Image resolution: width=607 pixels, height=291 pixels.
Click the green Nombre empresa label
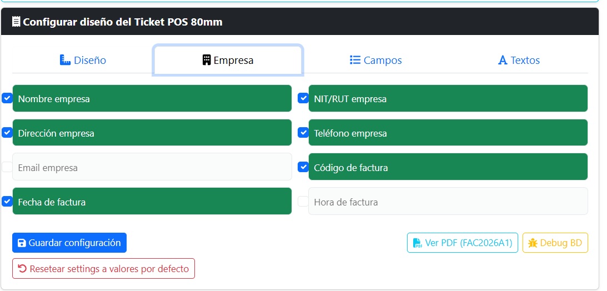(x=54, y=99)
